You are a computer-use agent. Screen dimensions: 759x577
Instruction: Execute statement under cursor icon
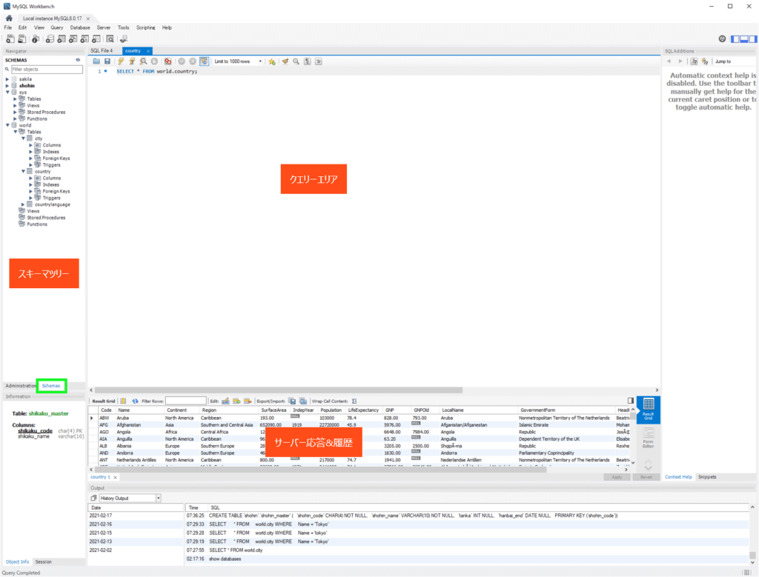point(132,61)
